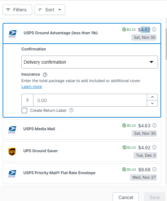
Task: Click the Wed, Nov 27 delivery date
Action: coord(143,177)
